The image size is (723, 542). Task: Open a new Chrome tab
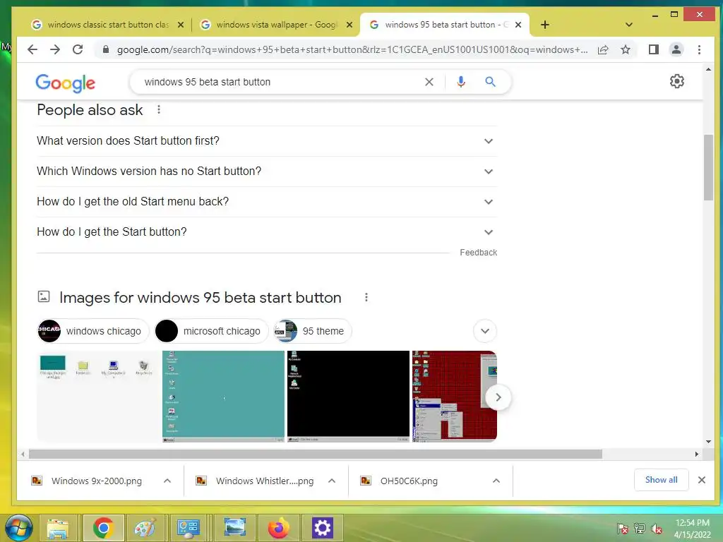[544, 25]
